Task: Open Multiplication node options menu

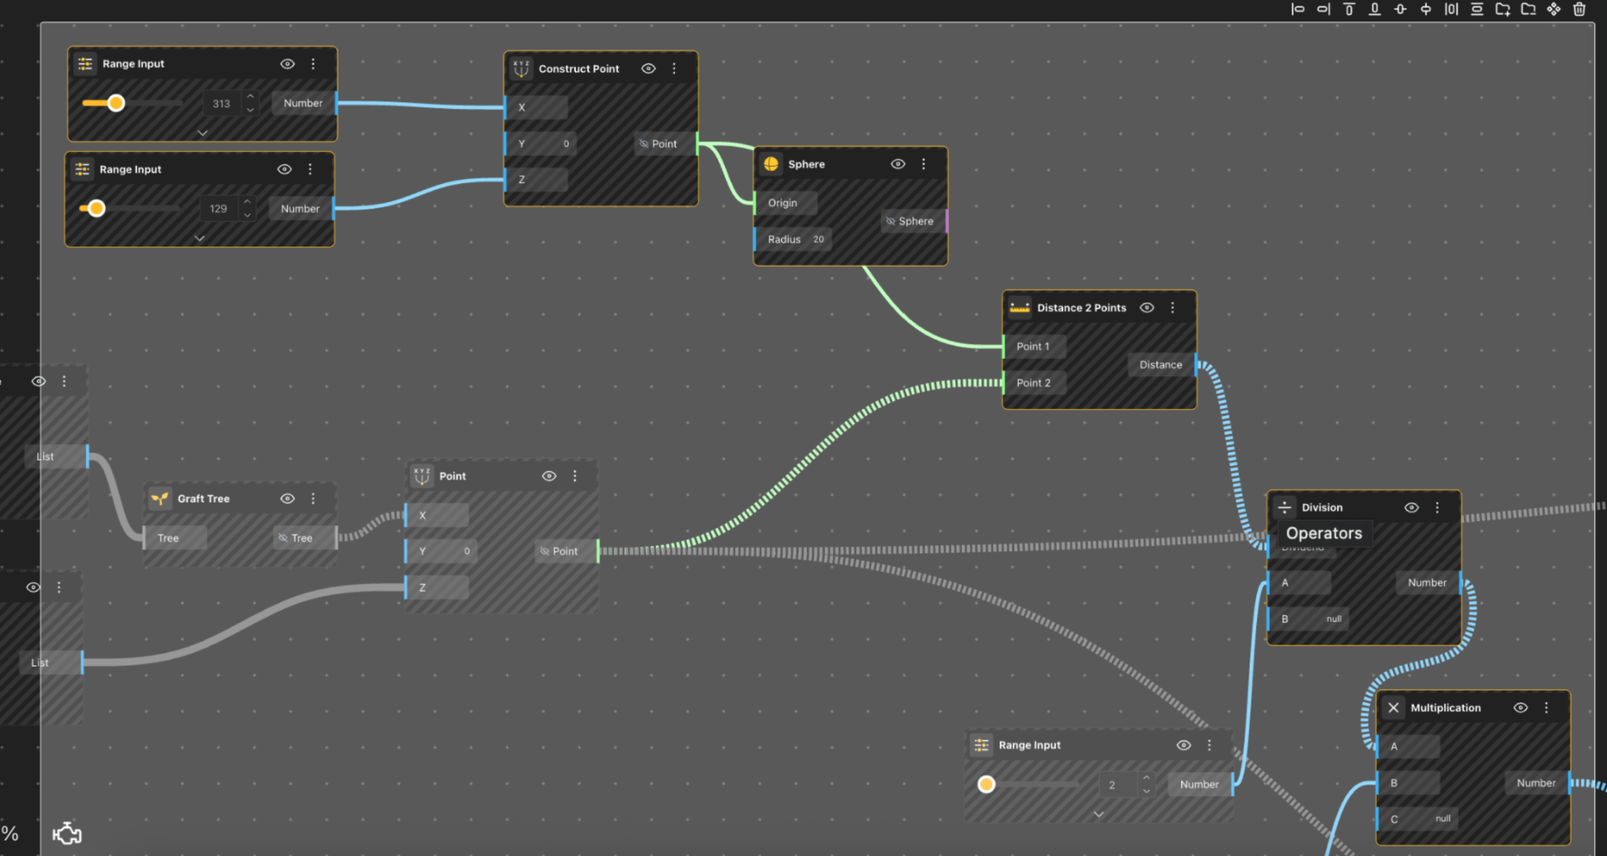Action: click(x=1546, y=708)
